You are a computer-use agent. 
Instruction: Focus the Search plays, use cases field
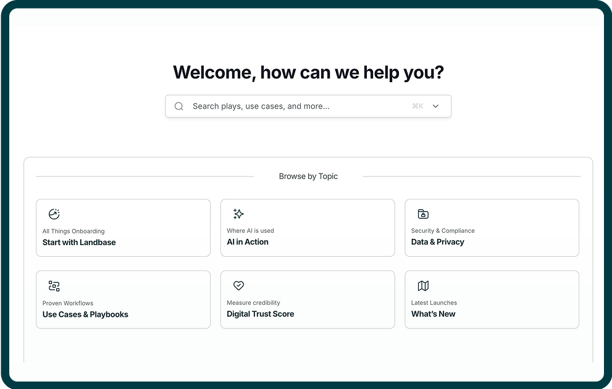[308, 106]
